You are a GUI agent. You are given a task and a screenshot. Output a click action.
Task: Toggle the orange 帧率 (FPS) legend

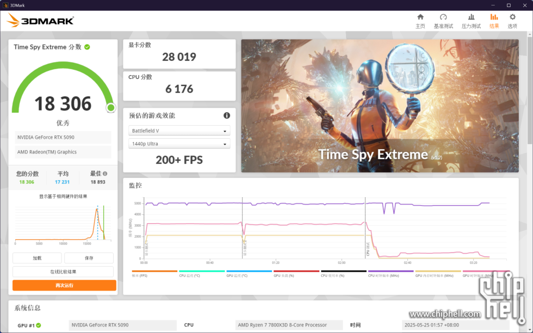click(154, 271)
